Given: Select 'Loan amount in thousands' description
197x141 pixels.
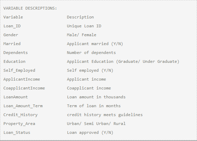Looking at the screenshot, I should (96, 97).
